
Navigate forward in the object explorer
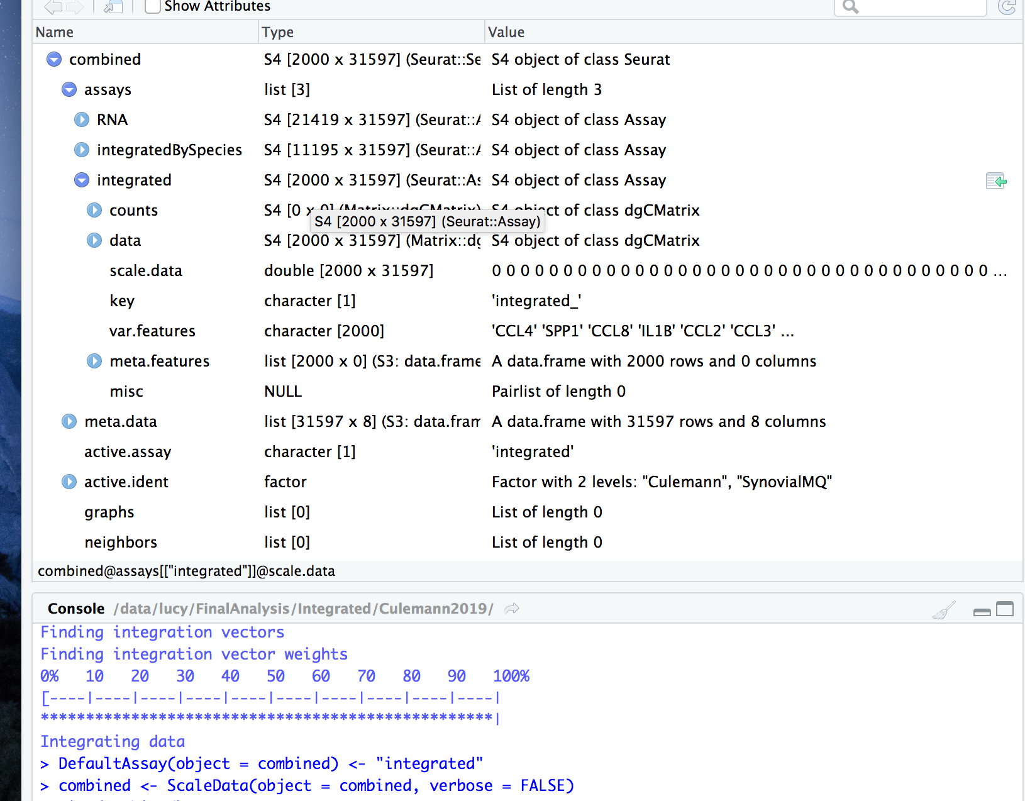point(75,8)
